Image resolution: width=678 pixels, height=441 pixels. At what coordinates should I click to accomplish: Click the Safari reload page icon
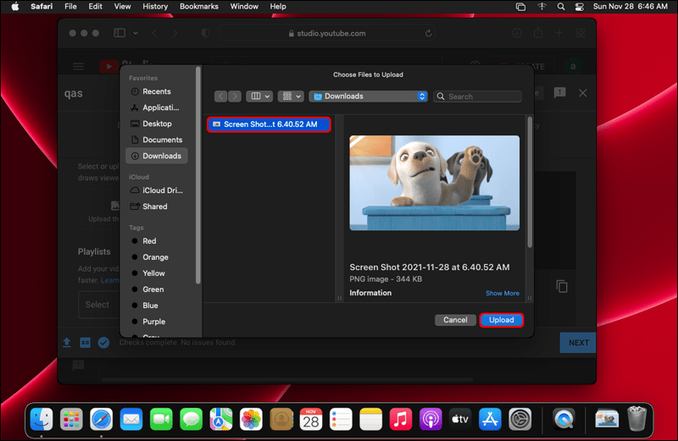point(429,33)
